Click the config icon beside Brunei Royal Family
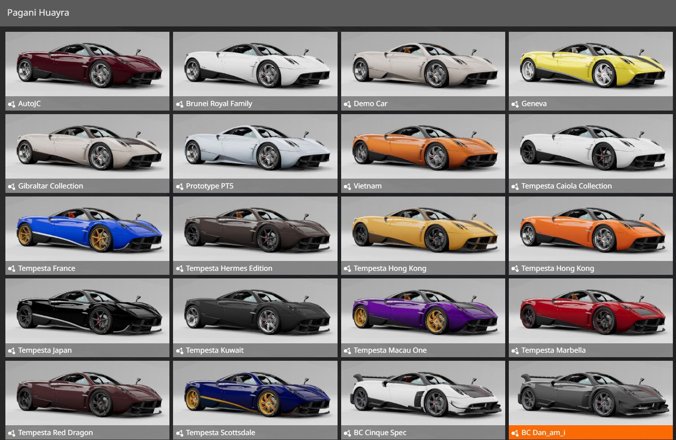The height and width of the screenshot is (440, 676). [179, 104]
